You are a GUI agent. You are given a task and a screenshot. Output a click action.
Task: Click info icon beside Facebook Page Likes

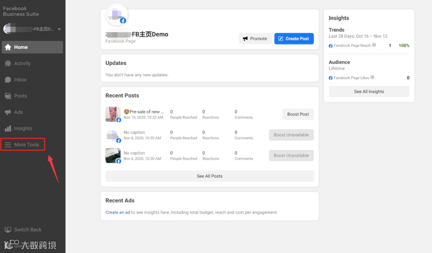point(372,77)
